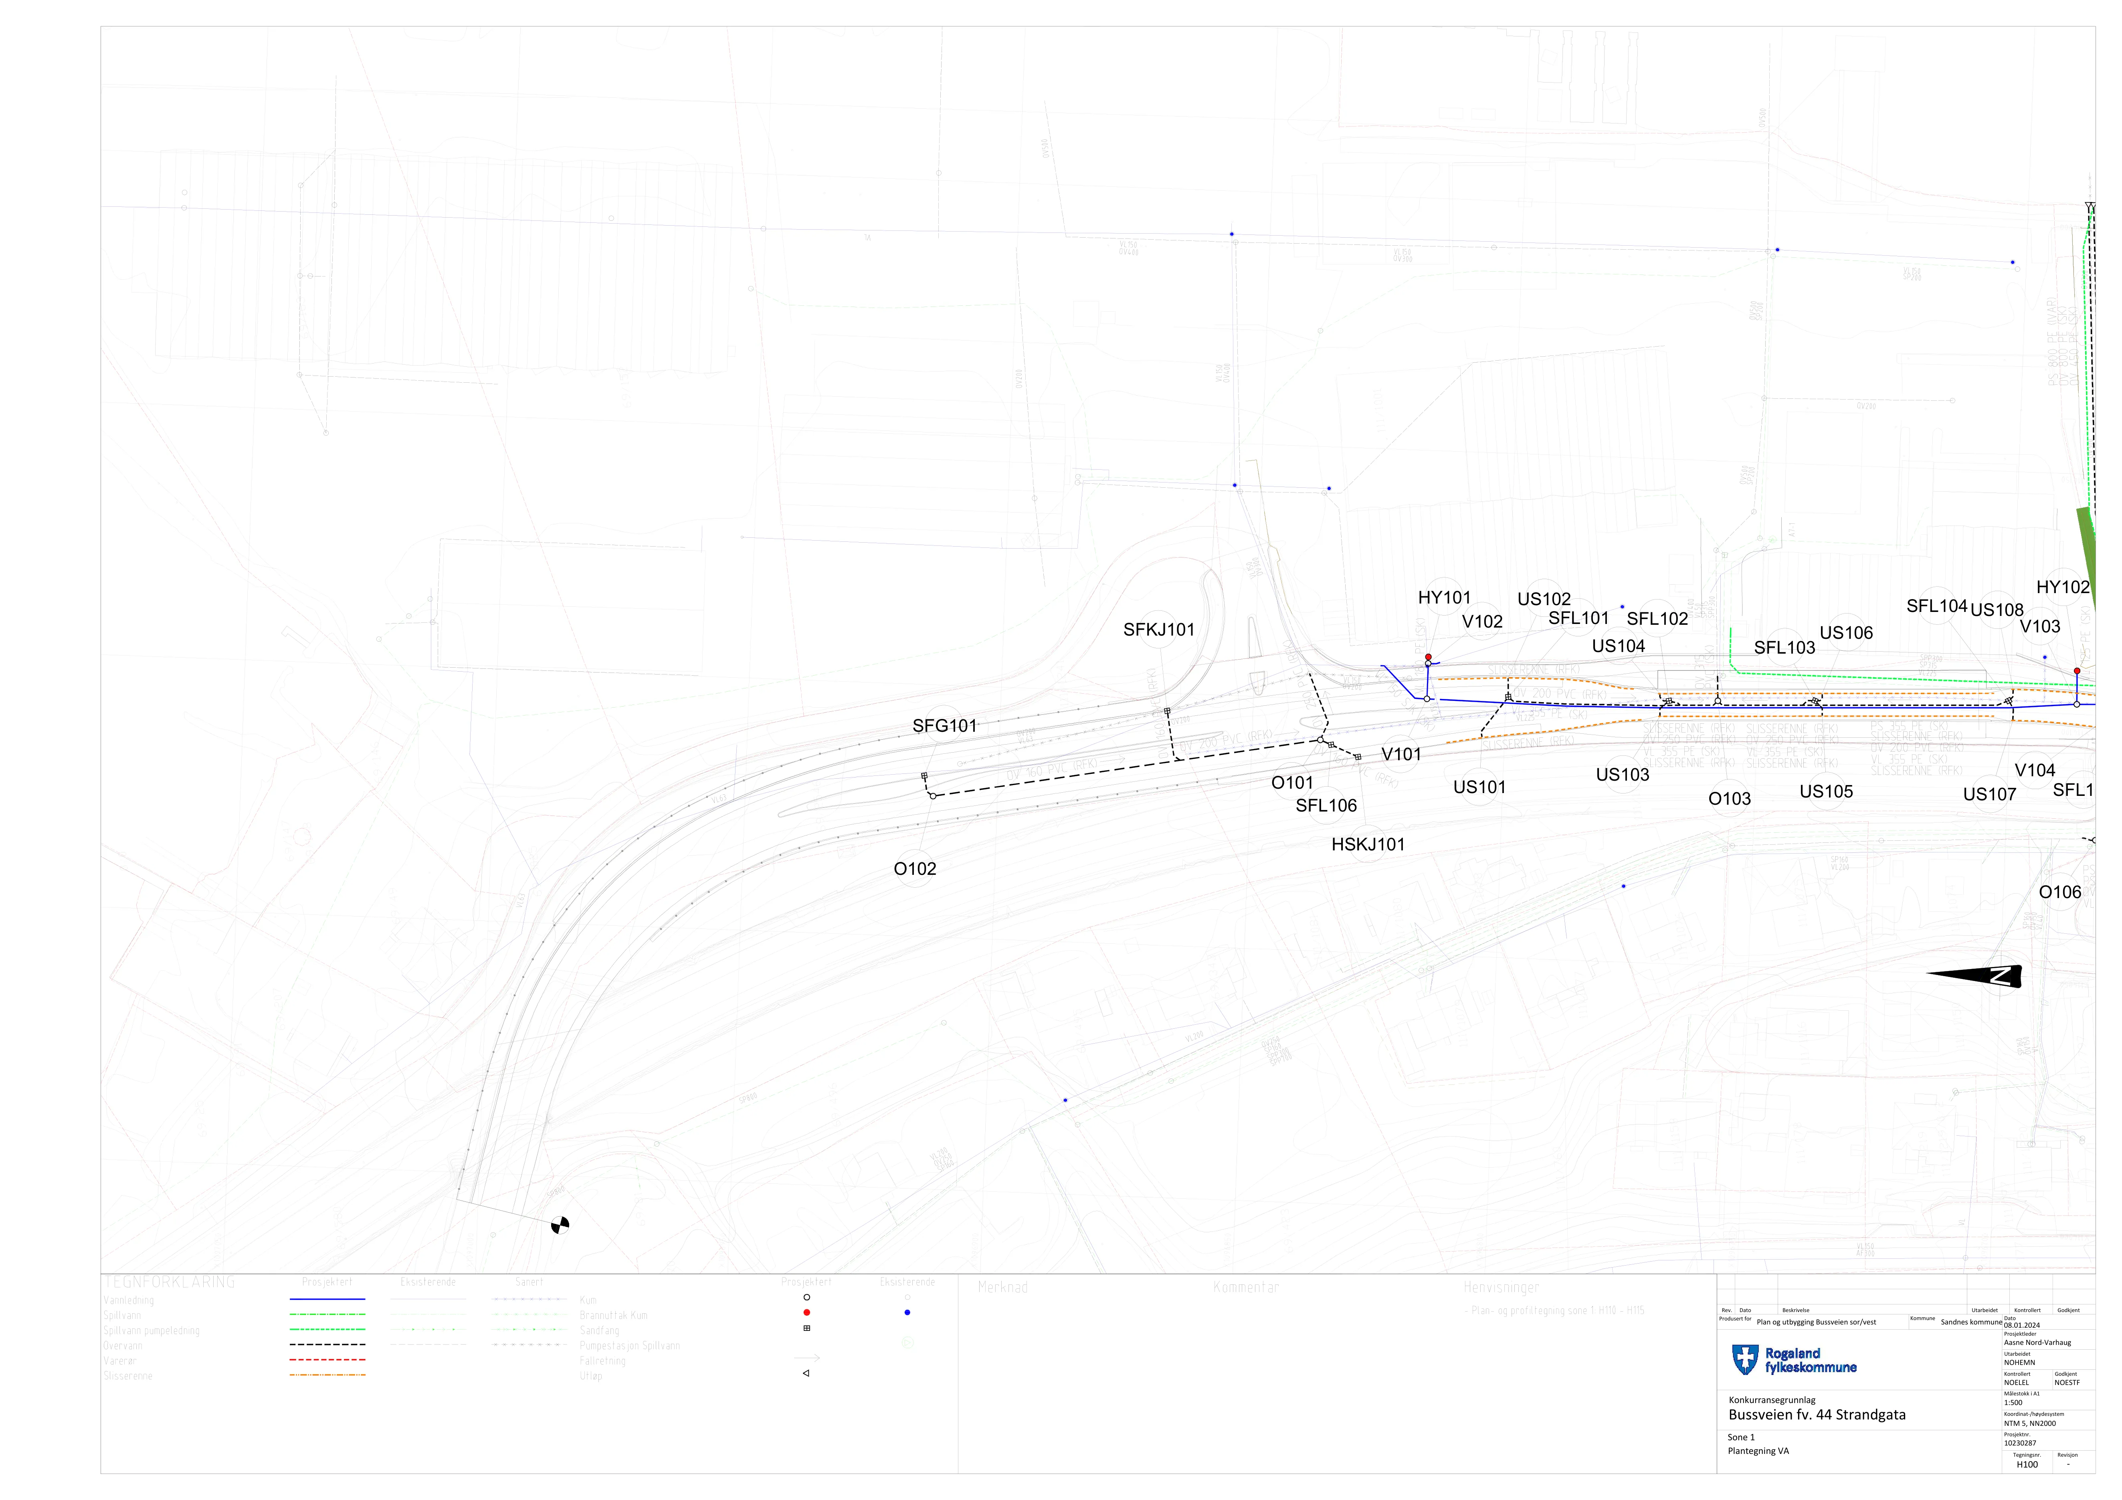Select the projected Kum circle symbol in legend
This screenshot has width=2122, height=1500.
pyautogui.click(x=807, y=1298)
